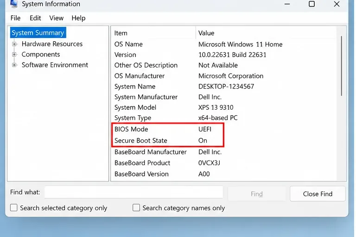Click the Find what input field
The height and width of the screenshot is (237, 356).
[x=133, y=192]
